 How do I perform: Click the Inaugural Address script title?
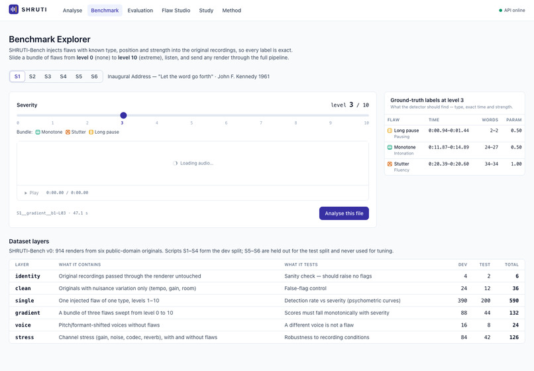point(188,76)
